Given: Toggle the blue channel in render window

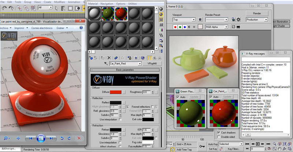Looking at the screenshot, I should pos(185,27).
